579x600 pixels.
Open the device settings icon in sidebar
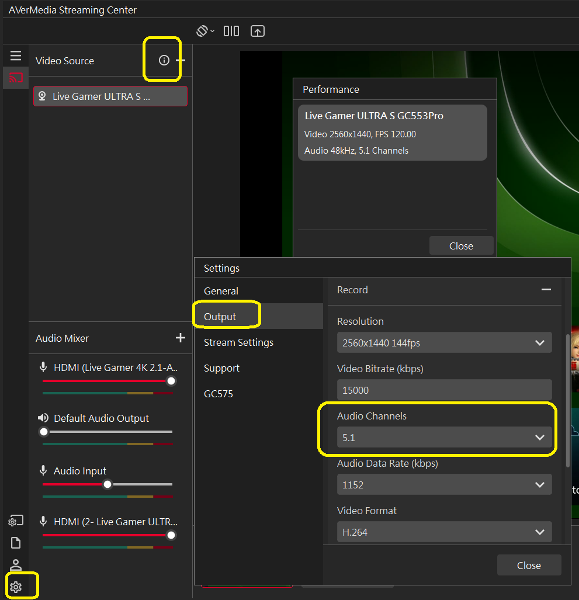pos(15,520)
